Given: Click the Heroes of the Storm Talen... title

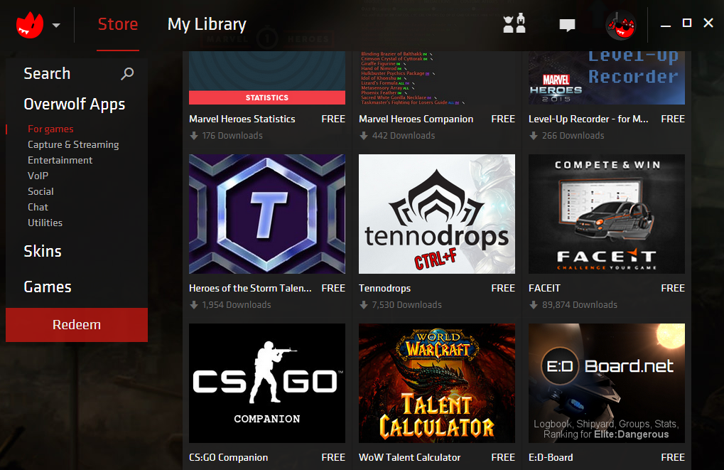Looking at the screenshot, I should click(x=250, y=289).
